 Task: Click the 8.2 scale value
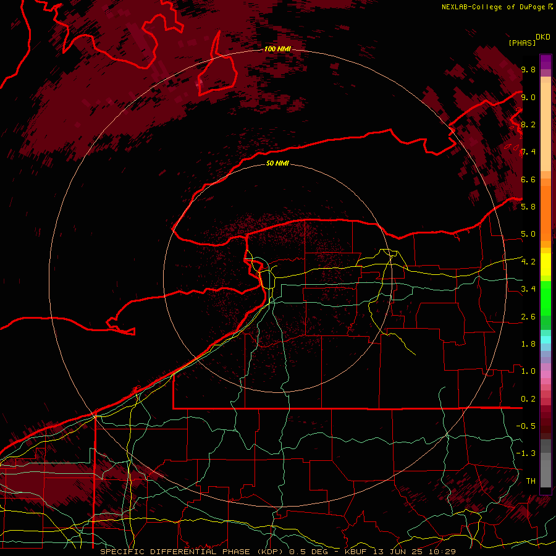pyautogui.click(x=528, y=125)
